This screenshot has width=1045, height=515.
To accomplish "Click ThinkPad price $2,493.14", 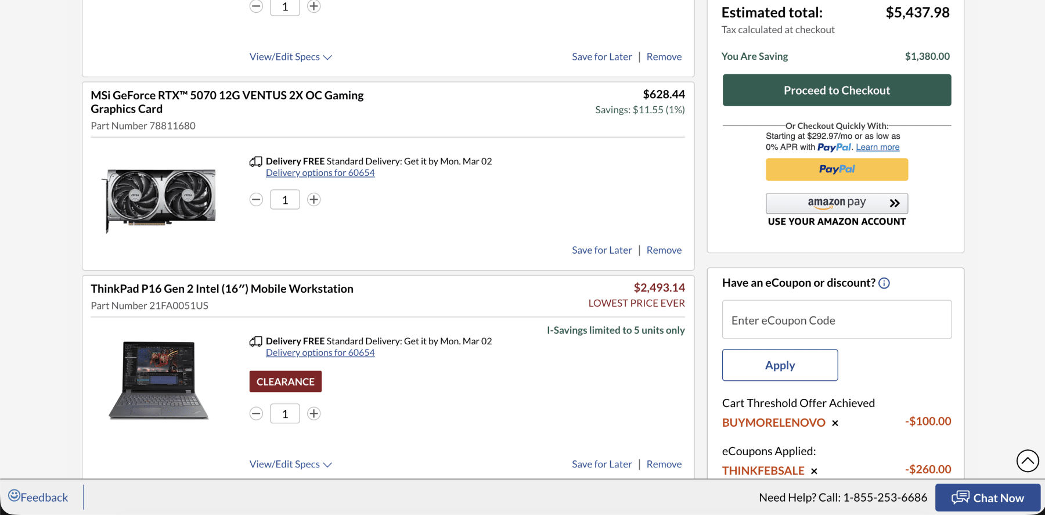I will coord(659,288).
